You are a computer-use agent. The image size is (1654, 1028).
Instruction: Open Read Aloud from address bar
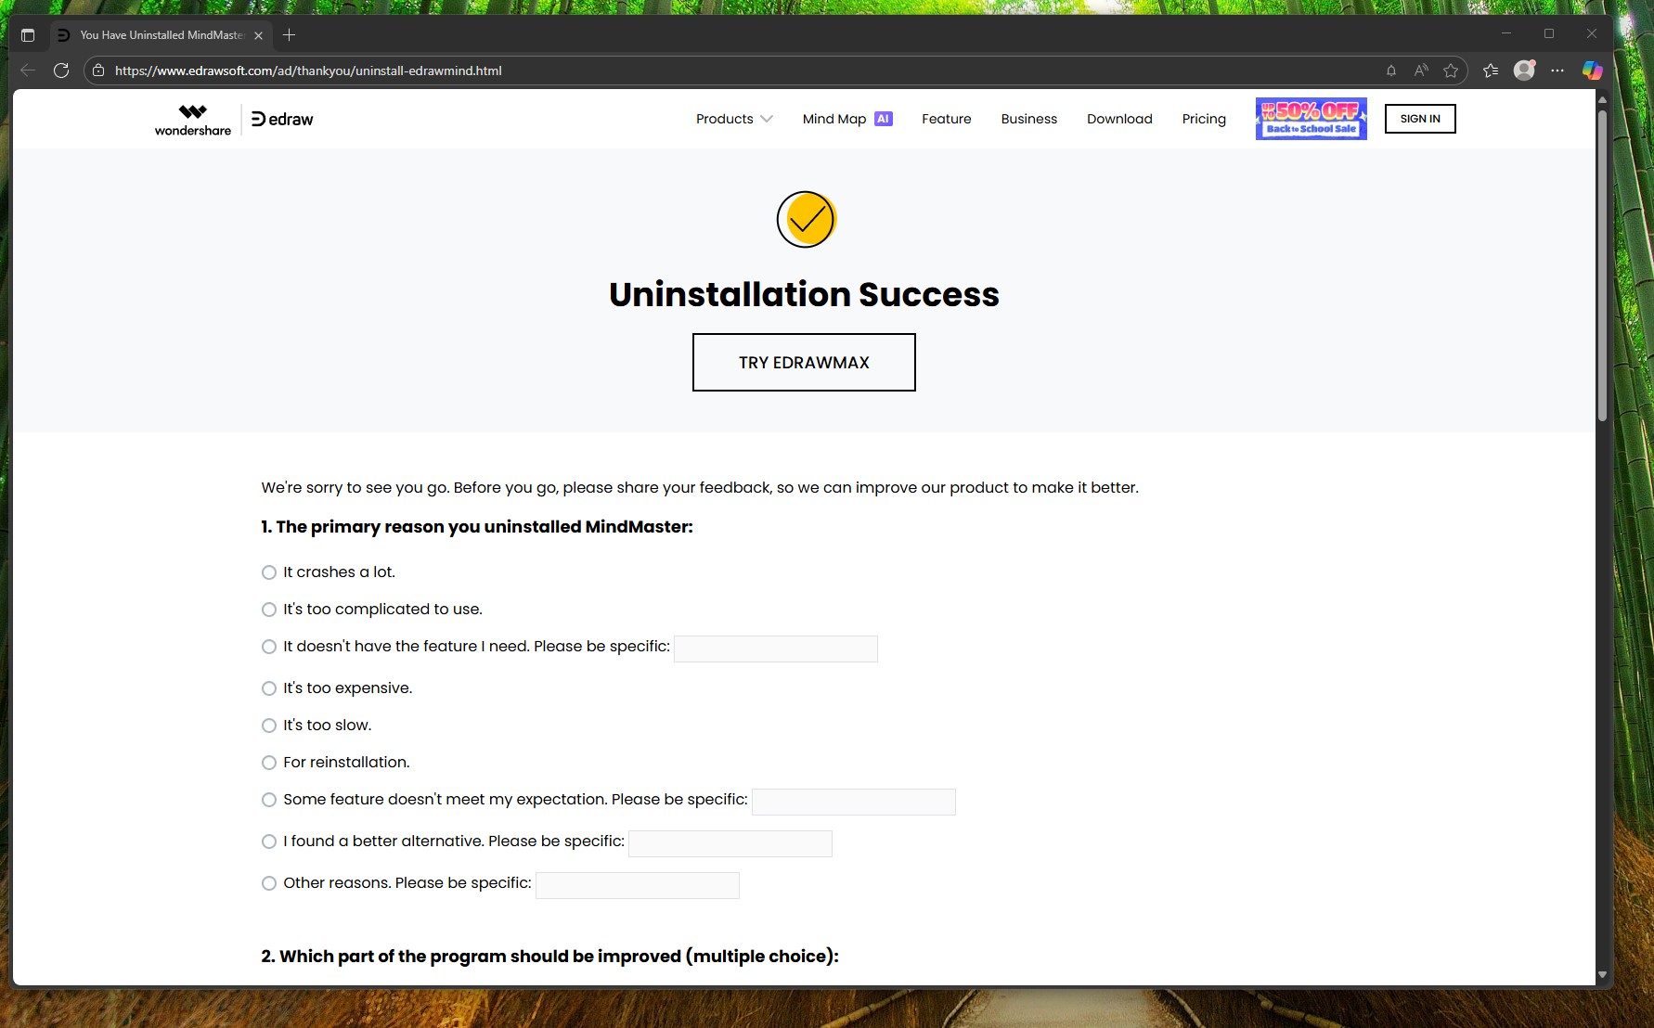pos(1421,71)
